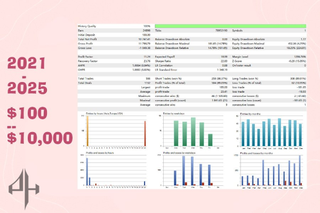Select the Balance Drawdown Maximal label
The image size is (320, 213).
(174, 44)
